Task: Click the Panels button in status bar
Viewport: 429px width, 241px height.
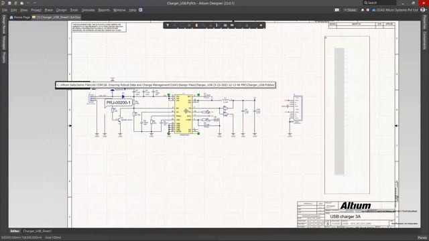Action: (x=422, y=238)
